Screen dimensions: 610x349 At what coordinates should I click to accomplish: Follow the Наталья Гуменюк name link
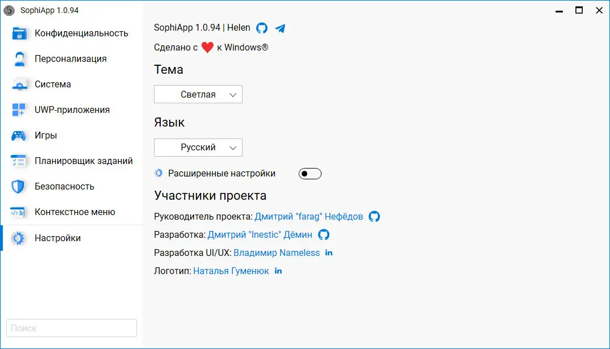pyautogui.click(x=231, y=271)
